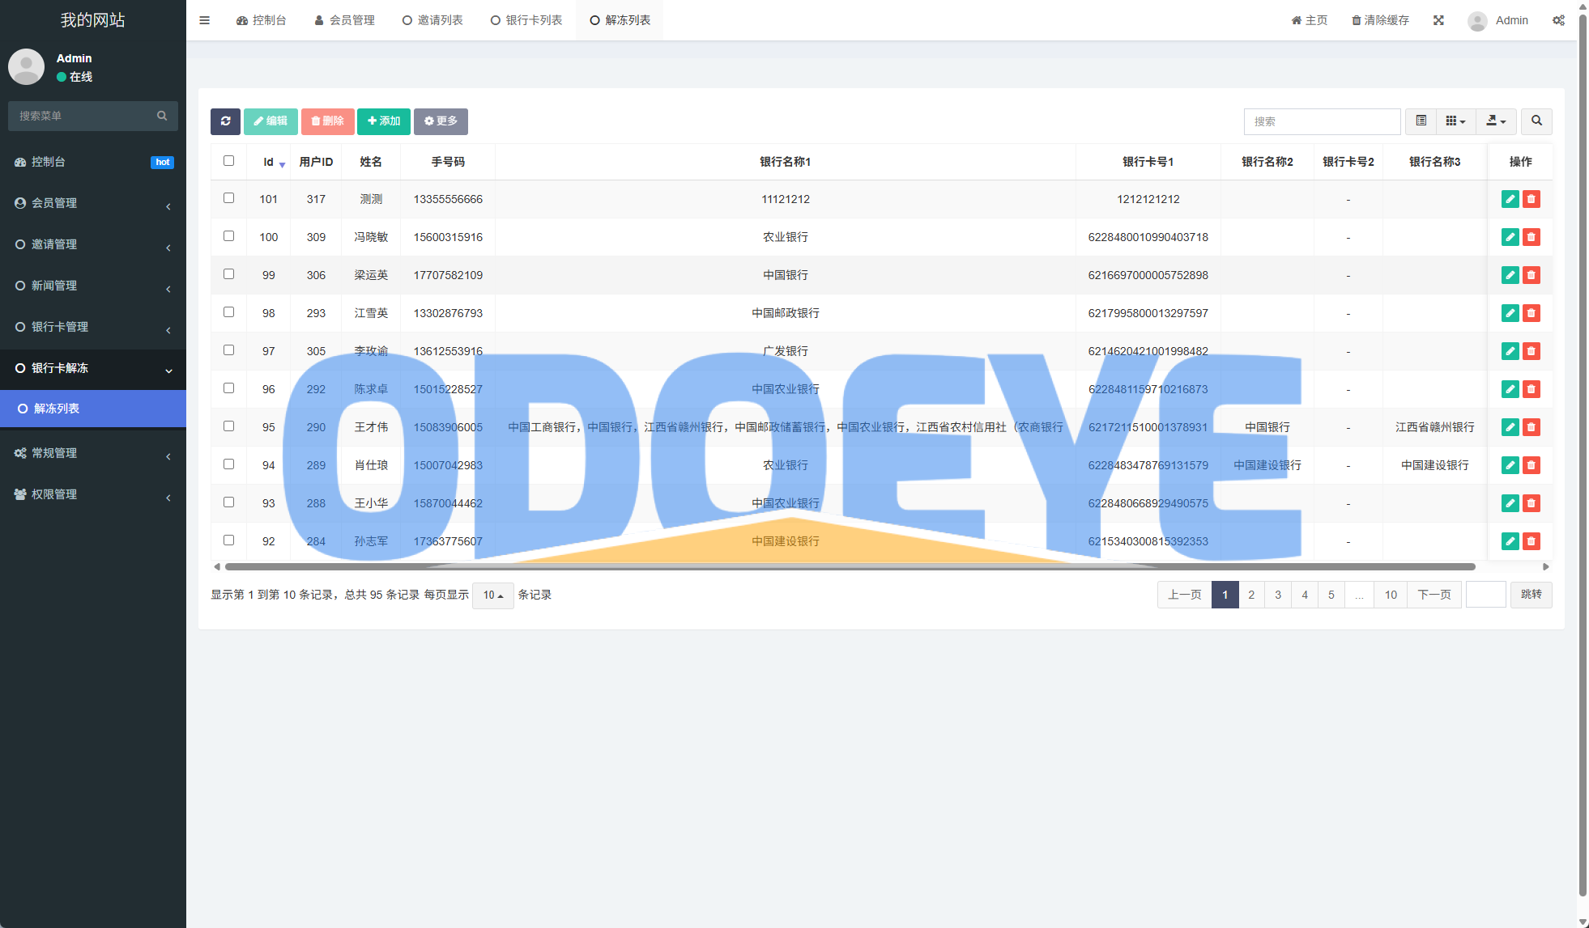Check the select-all header checkbox

coord(228,161)
